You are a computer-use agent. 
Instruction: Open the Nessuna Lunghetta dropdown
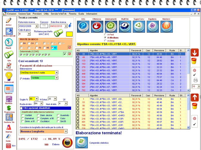66,131
